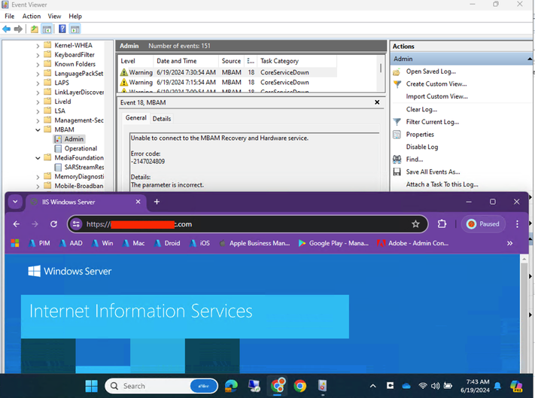
Task: Open Help via the blue question-mark icon
Action: pos(62,29)
